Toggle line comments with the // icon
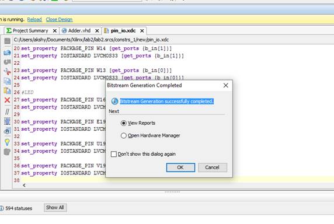334x224 pixels. 7,111
